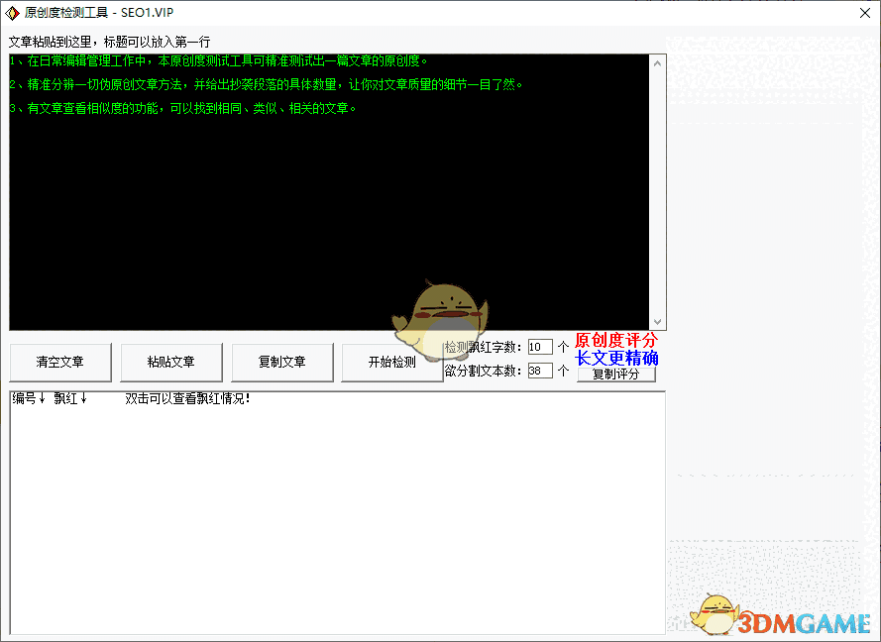Click the scrollbar up arrow of the text area
The width and height of the screenshot is (881, 642).
click(656, 61)
